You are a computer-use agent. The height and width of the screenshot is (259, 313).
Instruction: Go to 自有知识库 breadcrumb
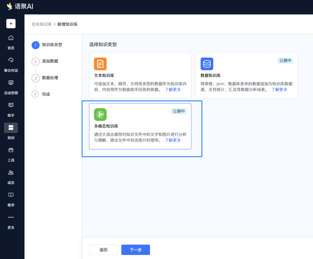point(42,24)
